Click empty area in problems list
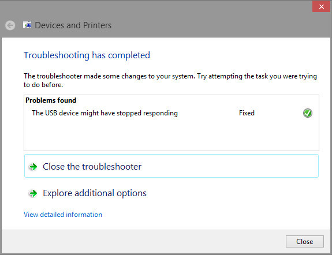 pos(171,134)
